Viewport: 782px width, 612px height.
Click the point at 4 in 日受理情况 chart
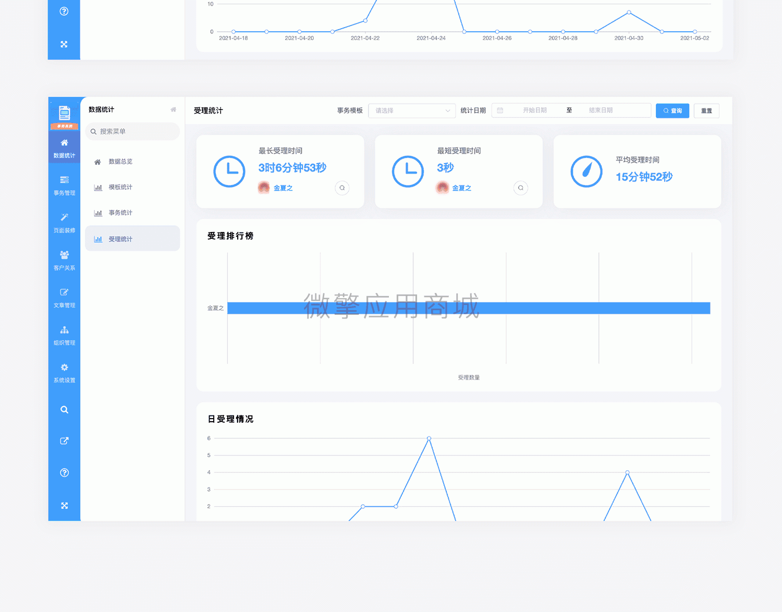tap(628, 472)
